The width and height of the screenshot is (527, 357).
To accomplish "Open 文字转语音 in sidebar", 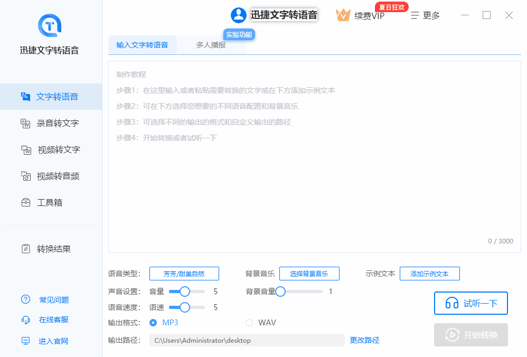I will [x=51, y=97].
